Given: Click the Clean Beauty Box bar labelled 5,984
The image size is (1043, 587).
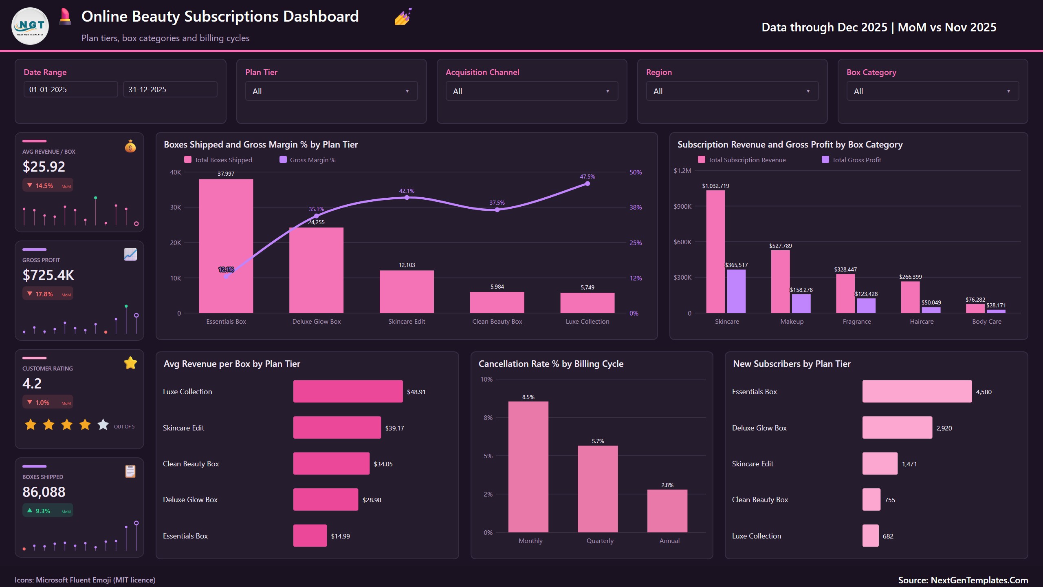Looking at the screenshot, I should click(497, 302).
